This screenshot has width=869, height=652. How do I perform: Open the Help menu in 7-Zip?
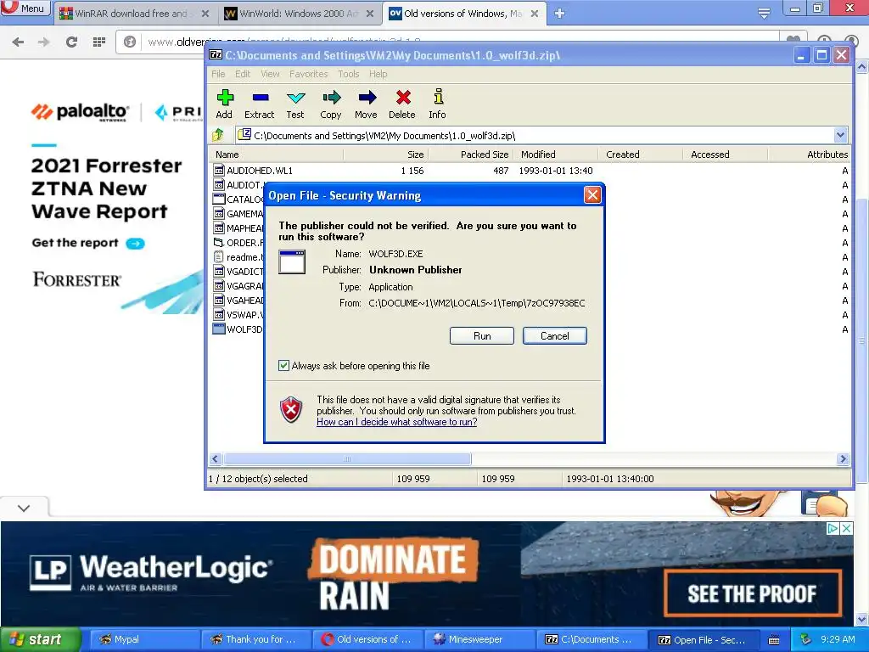[x=378, y=74]
